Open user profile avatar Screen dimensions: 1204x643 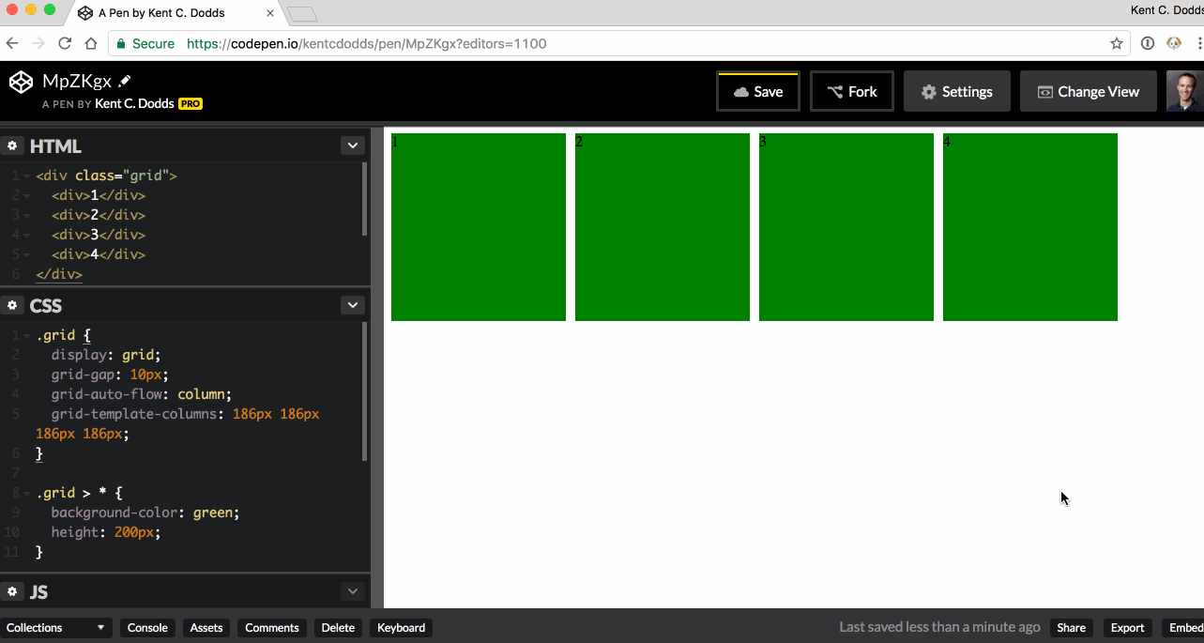(x=1184, y=91)
